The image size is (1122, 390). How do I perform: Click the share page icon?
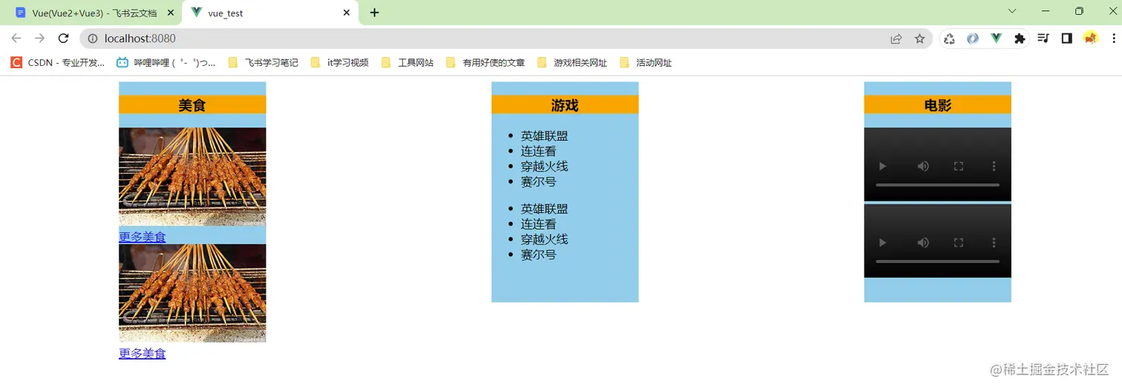896,39
